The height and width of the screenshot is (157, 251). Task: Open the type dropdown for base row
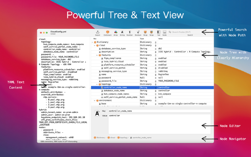click(156, 104)
